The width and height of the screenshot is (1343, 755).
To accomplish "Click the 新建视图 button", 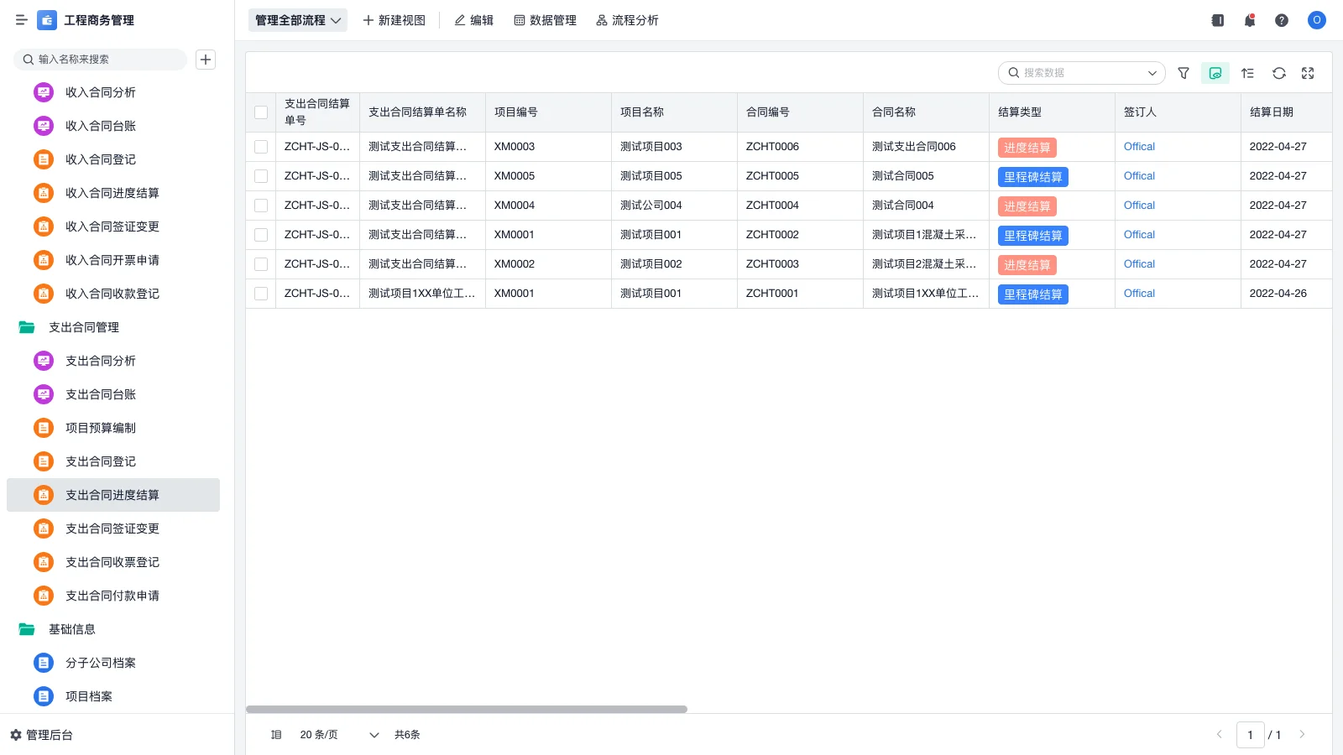I will point(394,19).
